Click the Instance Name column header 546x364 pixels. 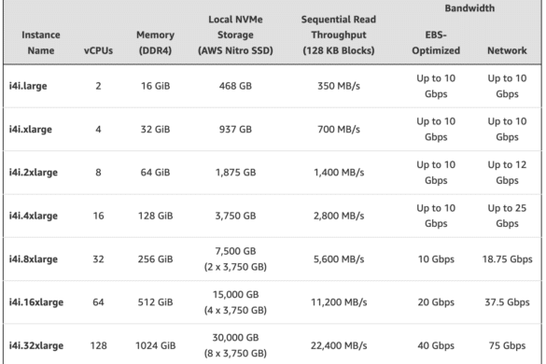point(41,43)
